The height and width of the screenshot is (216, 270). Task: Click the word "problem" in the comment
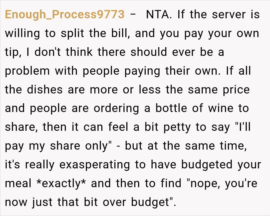(x=27, y=71)
